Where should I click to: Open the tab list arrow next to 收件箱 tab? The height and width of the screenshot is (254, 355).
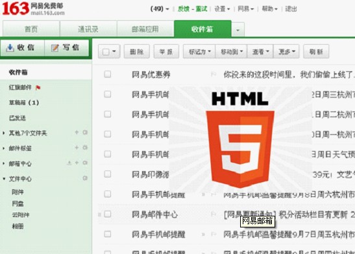(x=238, y=30)
